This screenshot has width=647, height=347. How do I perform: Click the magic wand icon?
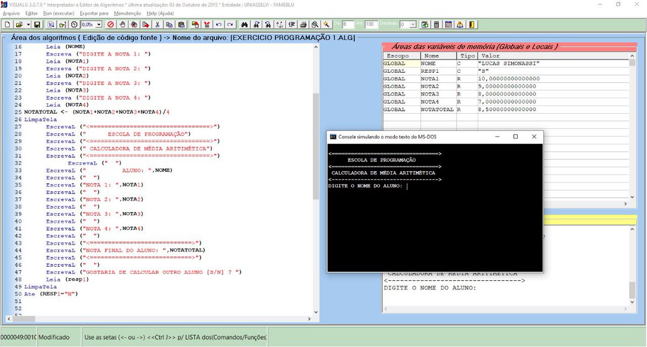click(327, 24)
